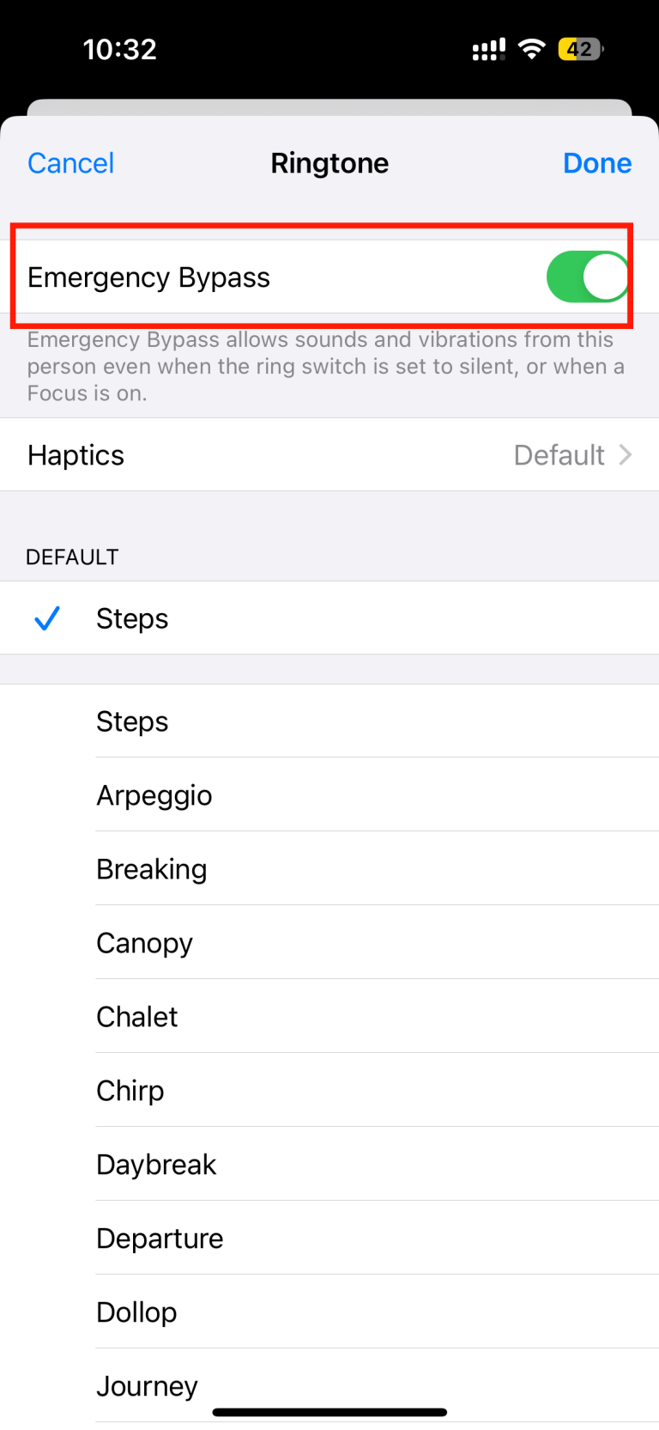
Task: Turn off the Emergency Bypass switch
Action: point(588,277)
